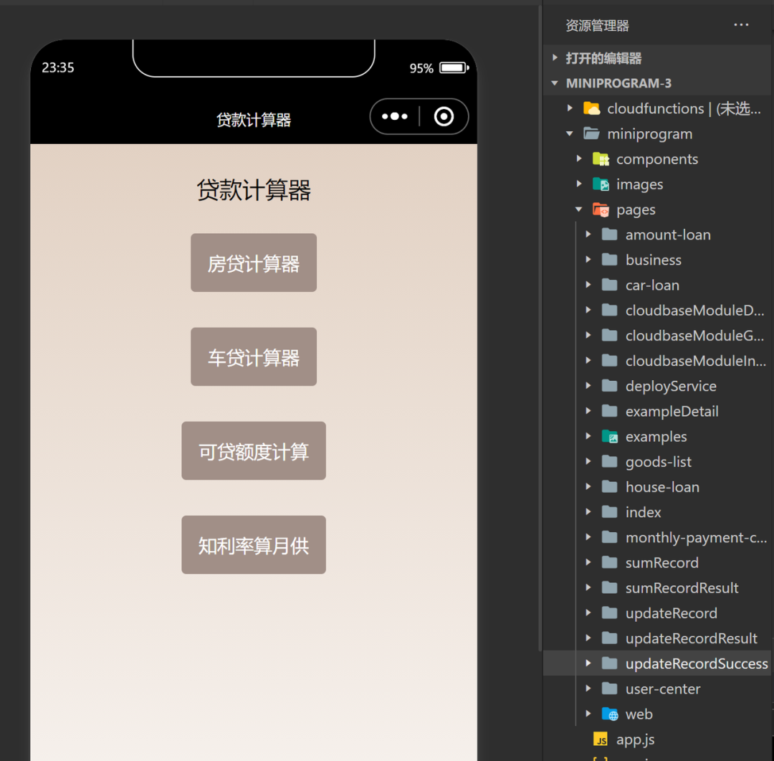Expand the web folder arrow

(588, 714)
